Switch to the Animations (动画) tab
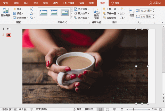 pyautogui.click(x=55, y=3)
